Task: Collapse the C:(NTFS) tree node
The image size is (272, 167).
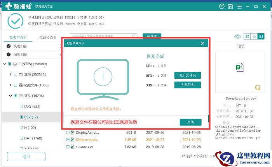Action: tap(5, 64)
